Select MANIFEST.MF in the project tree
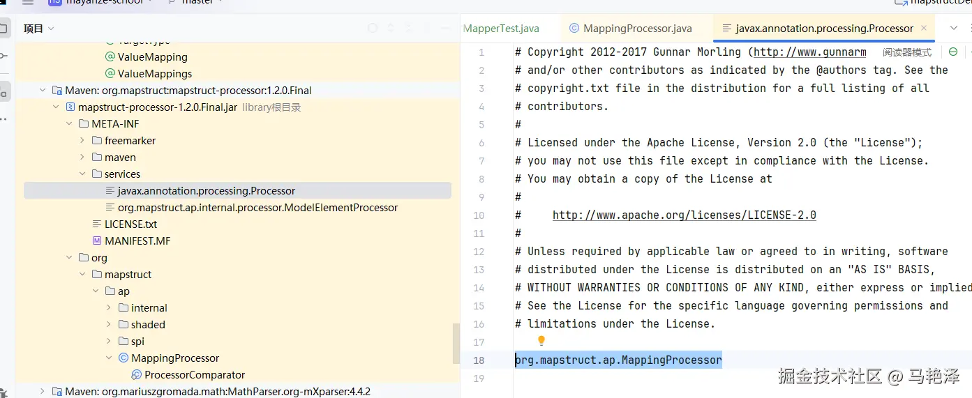This screenshot has width=972, height=398. [x=137, y=241]
